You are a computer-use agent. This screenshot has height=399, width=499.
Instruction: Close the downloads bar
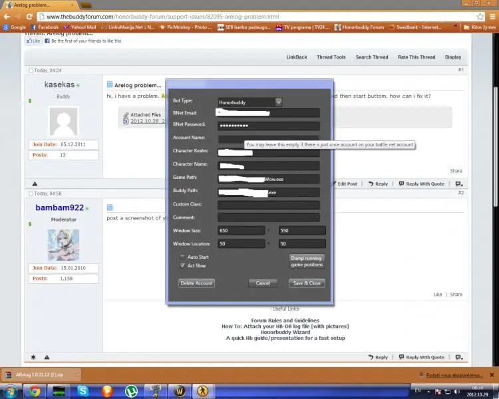click(x=492, y=375)
